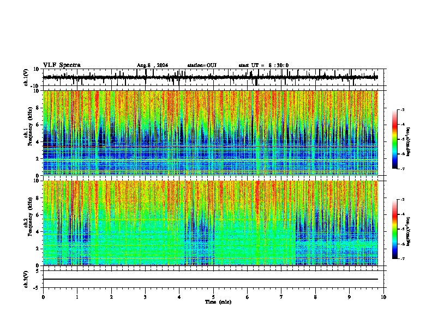Select the "start UT = 8 :30: 0" text

tap(263, 65)
